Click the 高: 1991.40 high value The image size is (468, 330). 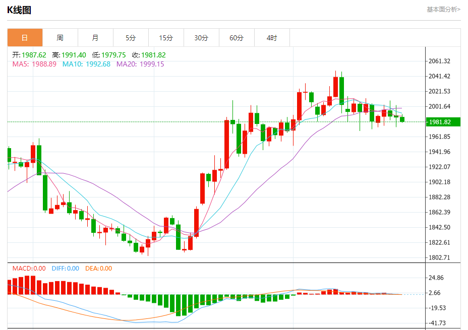point(69,55)
